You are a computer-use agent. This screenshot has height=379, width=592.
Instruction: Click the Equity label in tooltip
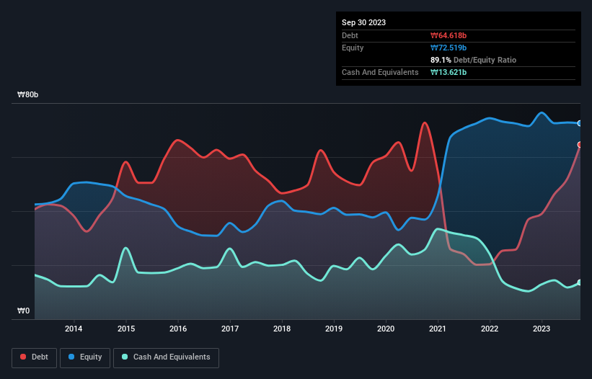point(353,48)
